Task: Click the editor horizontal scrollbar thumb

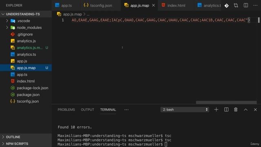Action: click(226, 102)
